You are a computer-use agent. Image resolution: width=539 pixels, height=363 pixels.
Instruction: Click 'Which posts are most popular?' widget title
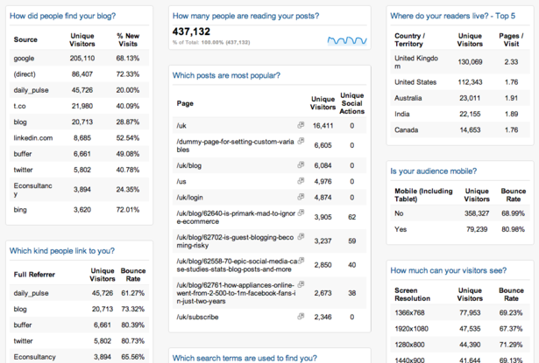click(x=226, y=77)
